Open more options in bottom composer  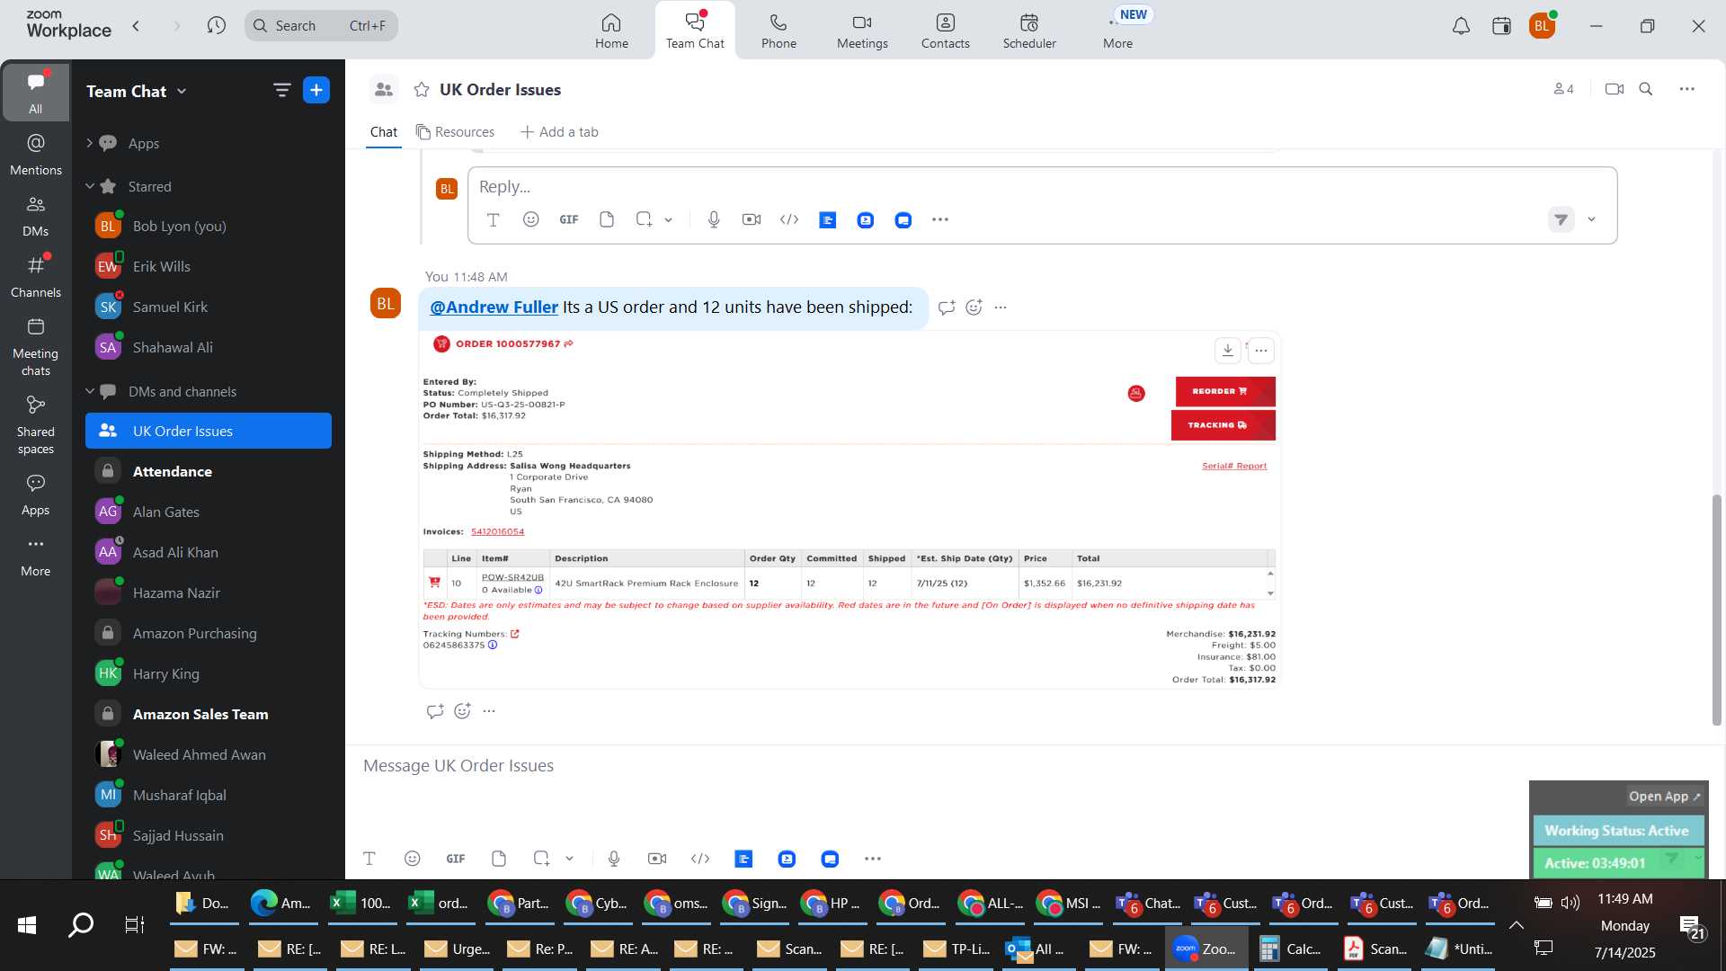point(872,859)
